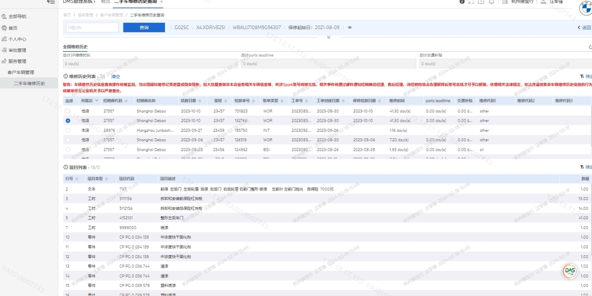Sort by the 项目类型 column sort icon

[106, 179]
